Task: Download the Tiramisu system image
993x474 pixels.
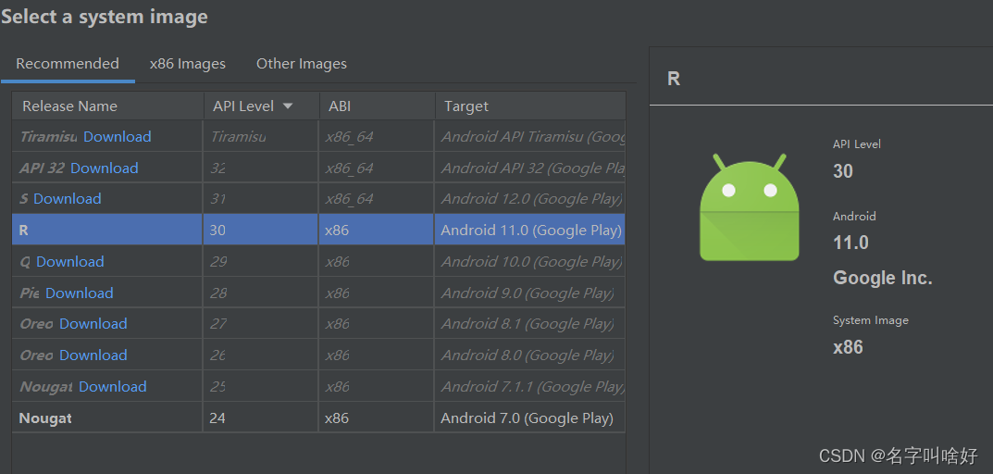Action: click(x=118, y=136)
